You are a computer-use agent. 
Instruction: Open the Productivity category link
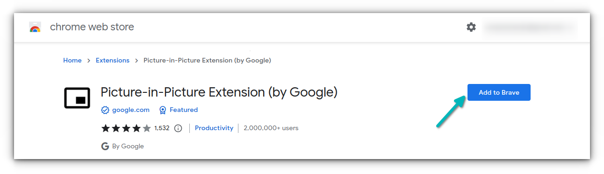click(214, 128)
